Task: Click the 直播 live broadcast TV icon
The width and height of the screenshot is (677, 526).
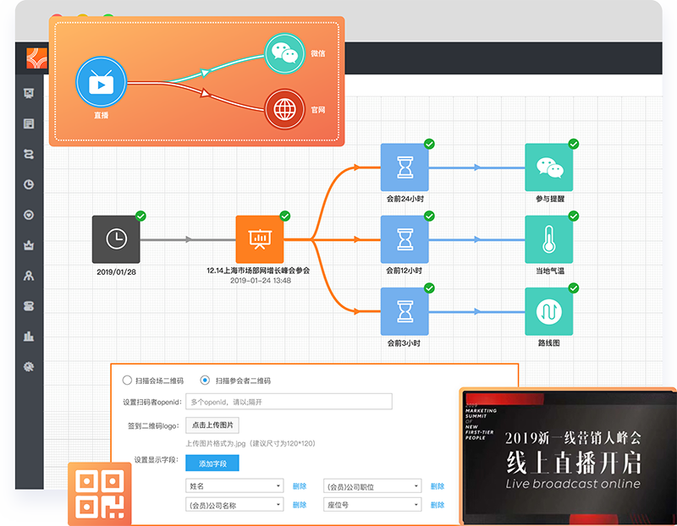Action: [x=101, y=83]
